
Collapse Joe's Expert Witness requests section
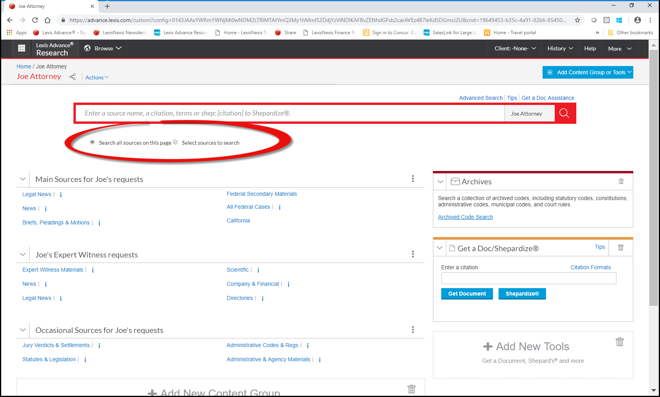pos(23,254)
